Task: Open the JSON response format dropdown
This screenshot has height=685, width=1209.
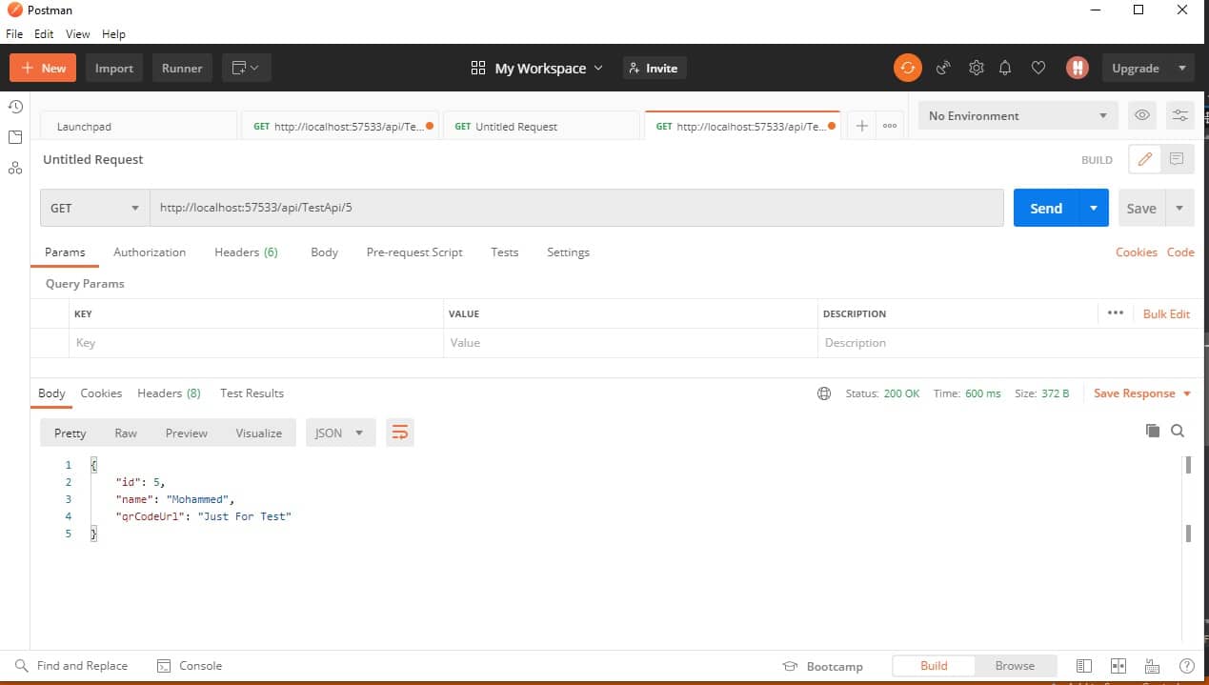Action: pyautogui.click(x=339, y=432)
